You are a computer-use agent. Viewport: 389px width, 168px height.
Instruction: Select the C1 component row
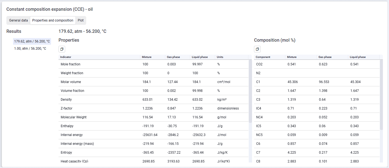[317, 82]
